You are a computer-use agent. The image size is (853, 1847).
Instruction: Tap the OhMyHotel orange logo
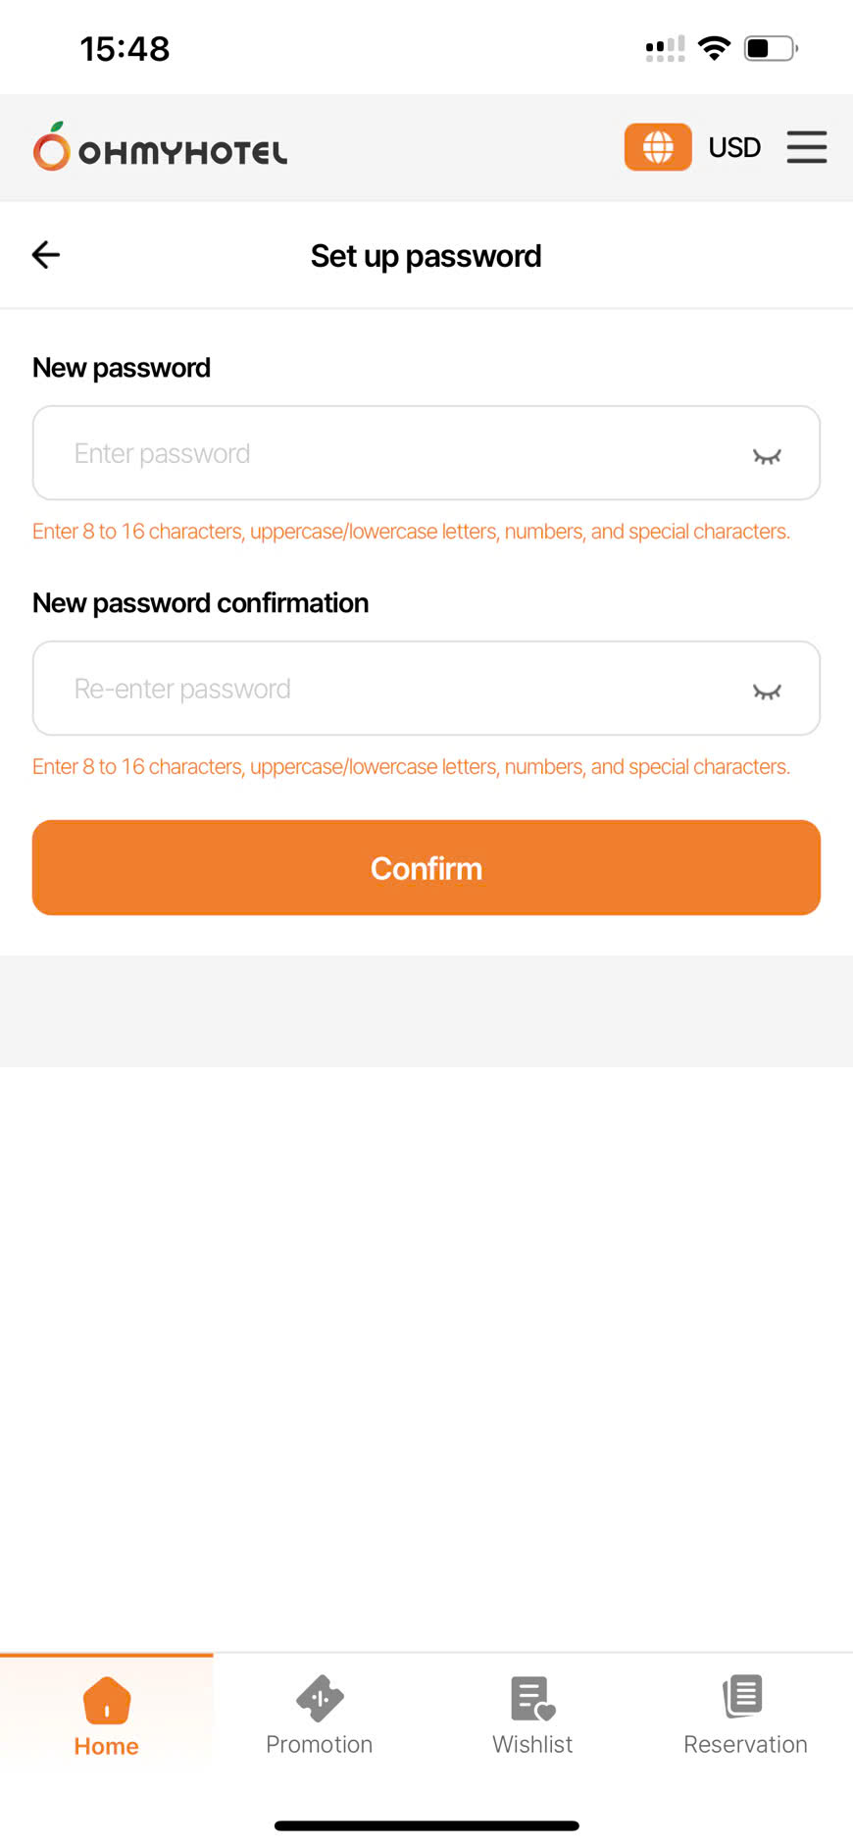(x=52, y=147)
